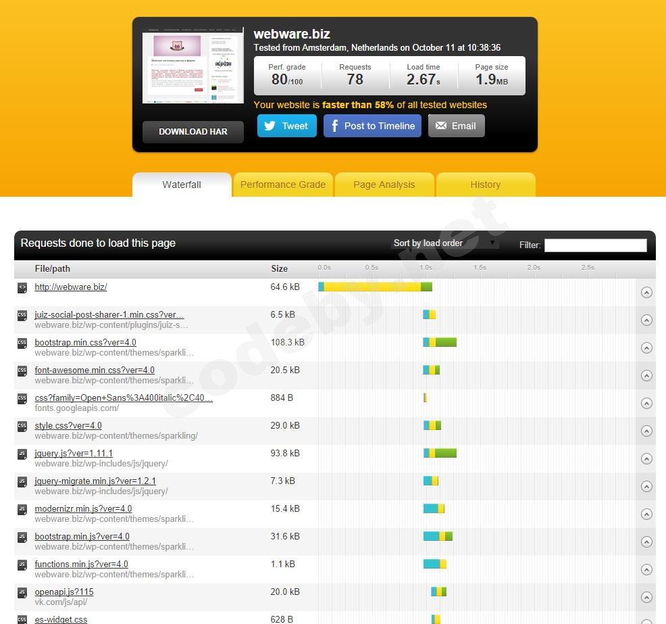
Task: Click the CSS icon beside font-awesome.min.css
Action: 22,371
